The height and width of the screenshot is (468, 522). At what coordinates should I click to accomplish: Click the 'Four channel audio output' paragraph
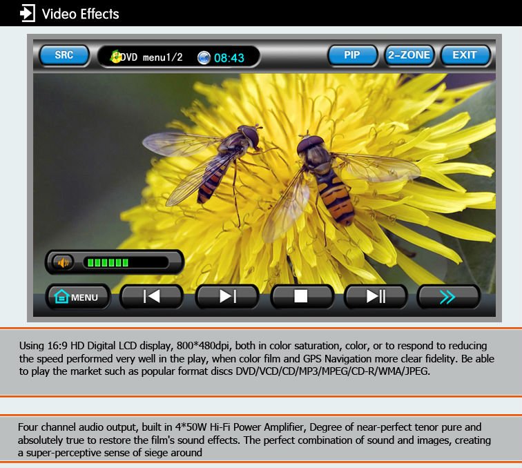[x=254, y=440]
